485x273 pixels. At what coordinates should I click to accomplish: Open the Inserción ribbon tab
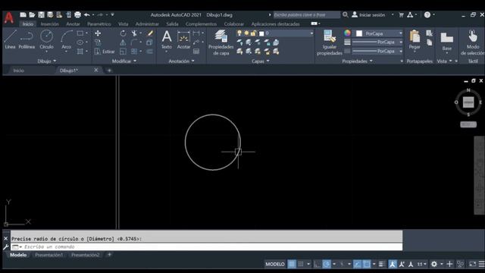[49, 24]
